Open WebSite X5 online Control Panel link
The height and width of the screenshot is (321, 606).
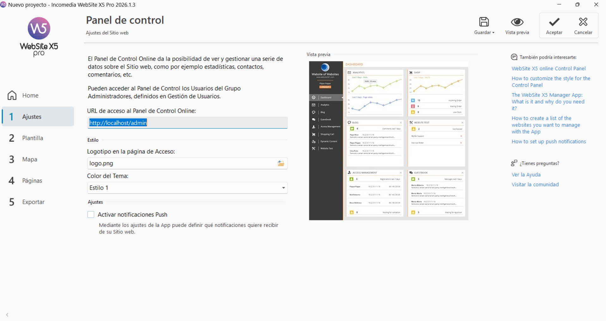coord(548,68)
